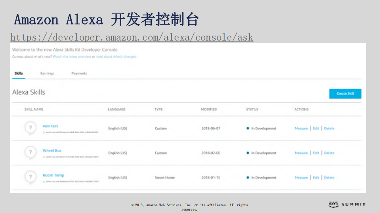Click English (US) in new test row
The image size is (380, 213).
(x=118, y=128)
